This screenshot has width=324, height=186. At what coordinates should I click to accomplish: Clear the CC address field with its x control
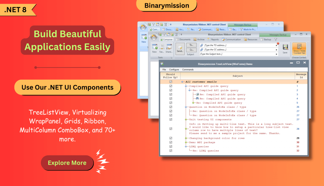pyautogui.click(x=277, y=50)
